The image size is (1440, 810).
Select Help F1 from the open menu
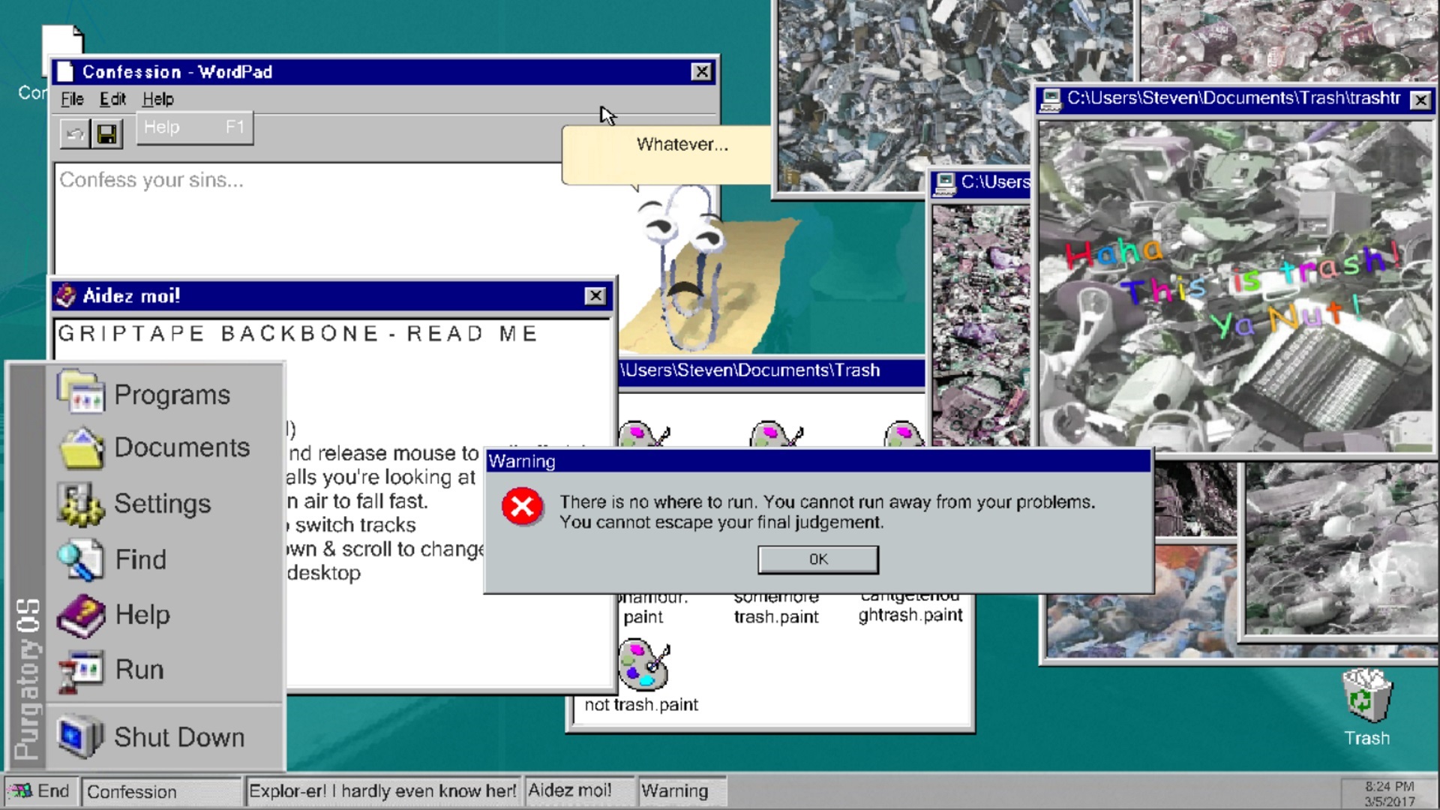click(194, 127)
